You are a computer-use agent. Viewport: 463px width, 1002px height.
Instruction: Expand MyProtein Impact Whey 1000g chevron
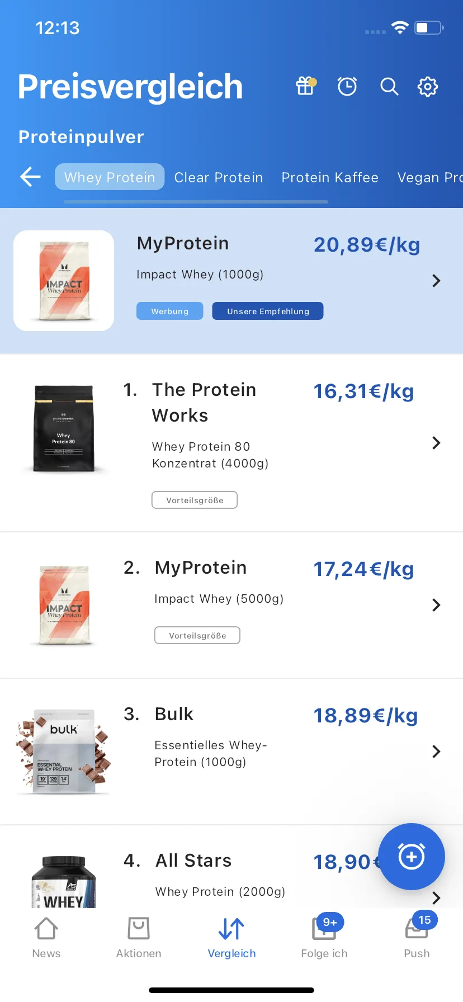coord(437,281)
